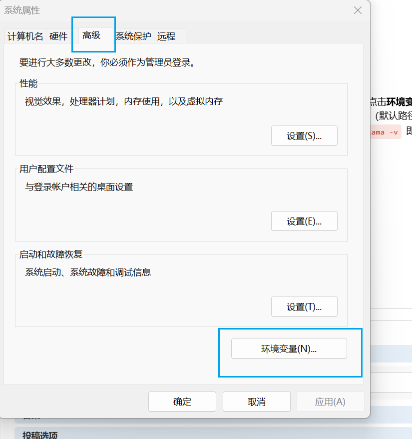The height and width of the screenshot is (439, 412).
Task: Click the text 与登录帐户相关的桌面设置
Action: [x=79, y=187]
